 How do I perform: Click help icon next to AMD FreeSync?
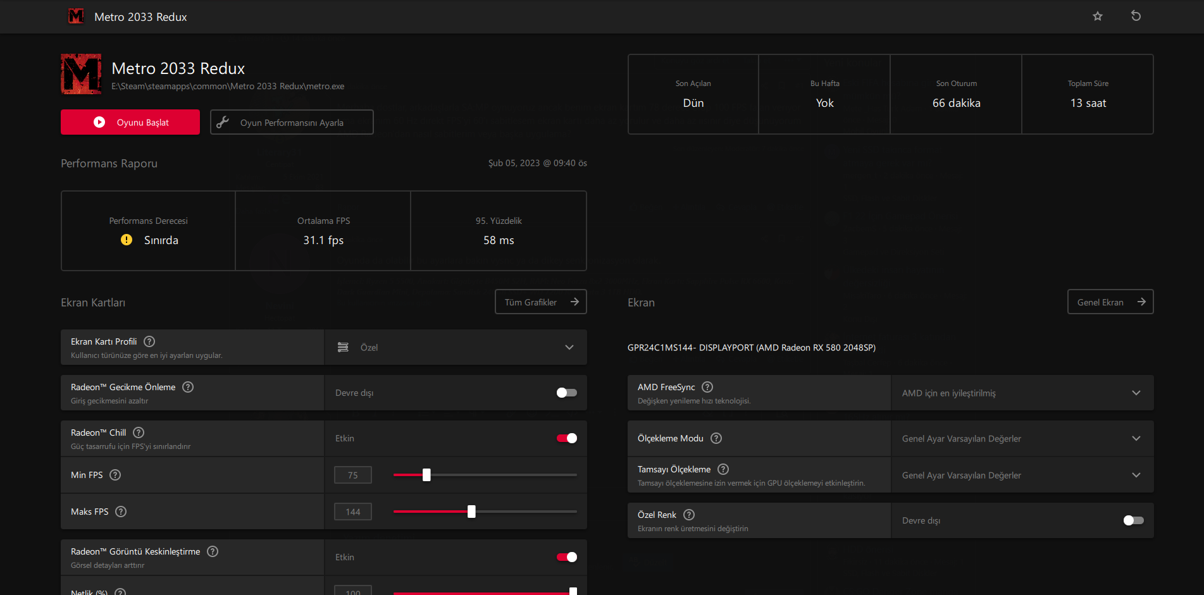click(x=707, y=387)
